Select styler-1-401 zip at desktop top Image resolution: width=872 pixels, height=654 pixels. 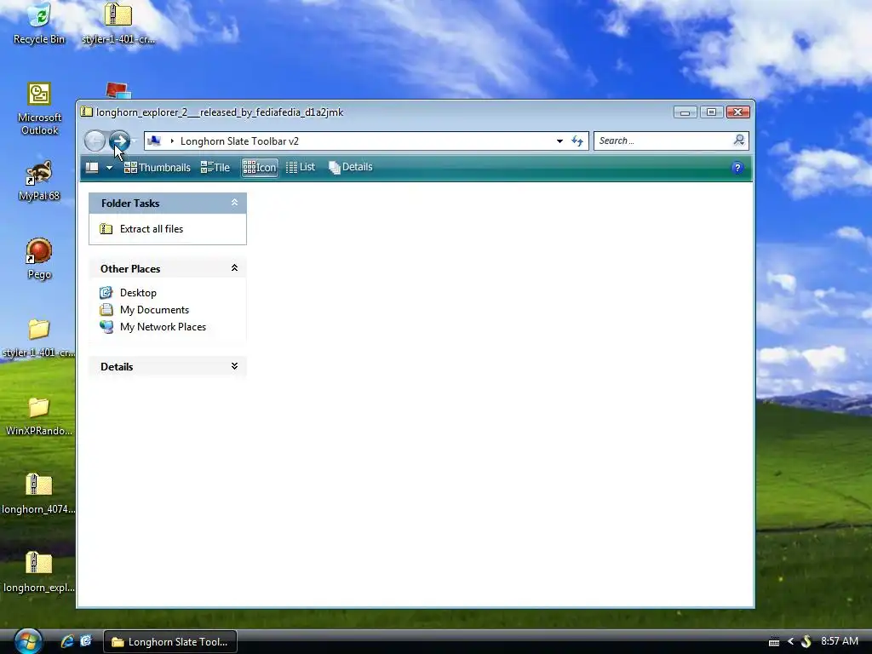pyautogui.click(x=118, y=23)
